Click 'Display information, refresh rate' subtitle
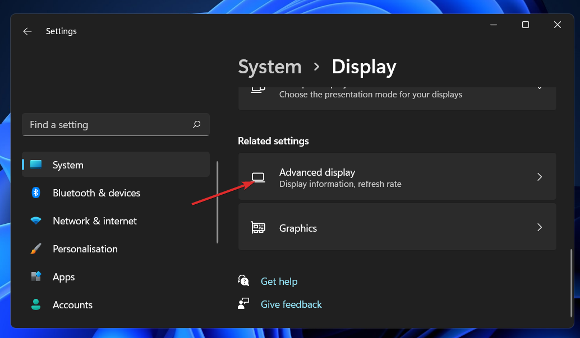 pos(340,184)
